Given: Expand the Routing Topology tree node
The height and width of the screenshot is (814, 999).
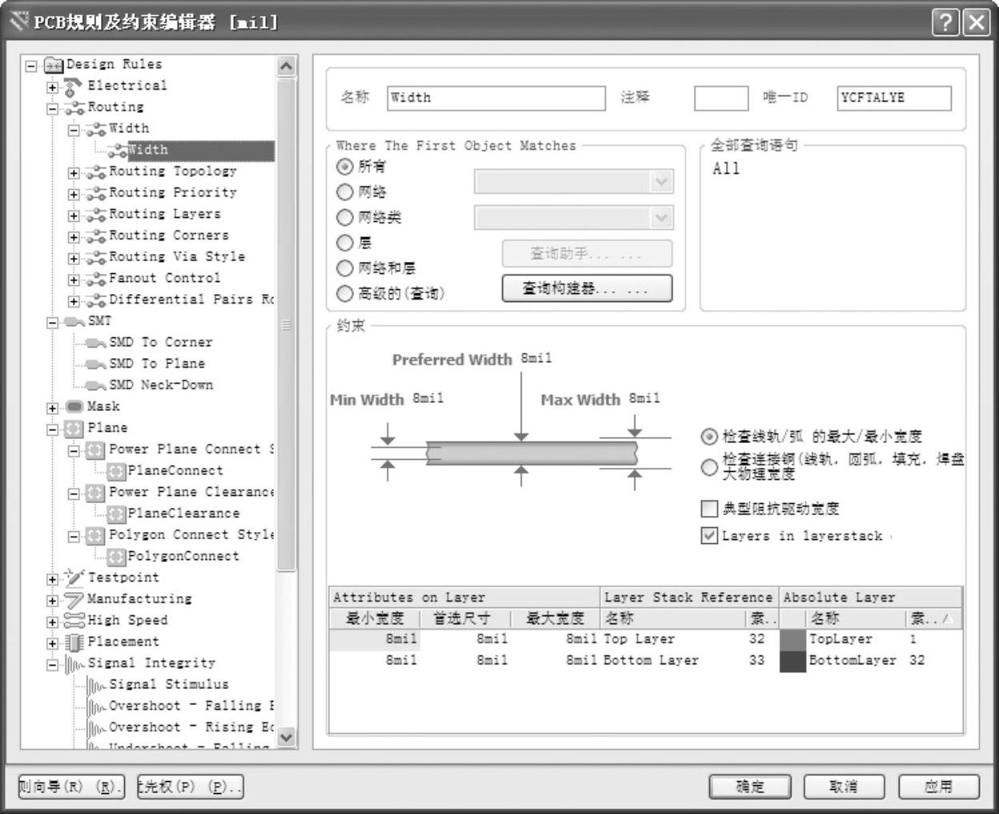Looking at the screenshot, I should click(74, 172).
